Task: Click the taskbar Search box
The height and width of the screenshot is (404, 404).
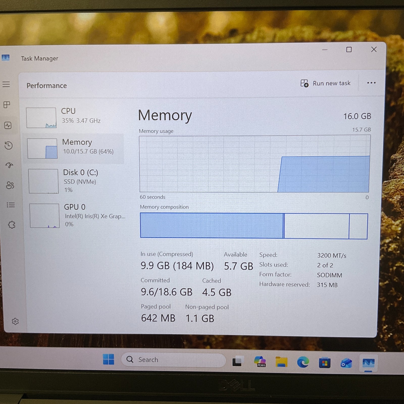Action: pos(173,360)
